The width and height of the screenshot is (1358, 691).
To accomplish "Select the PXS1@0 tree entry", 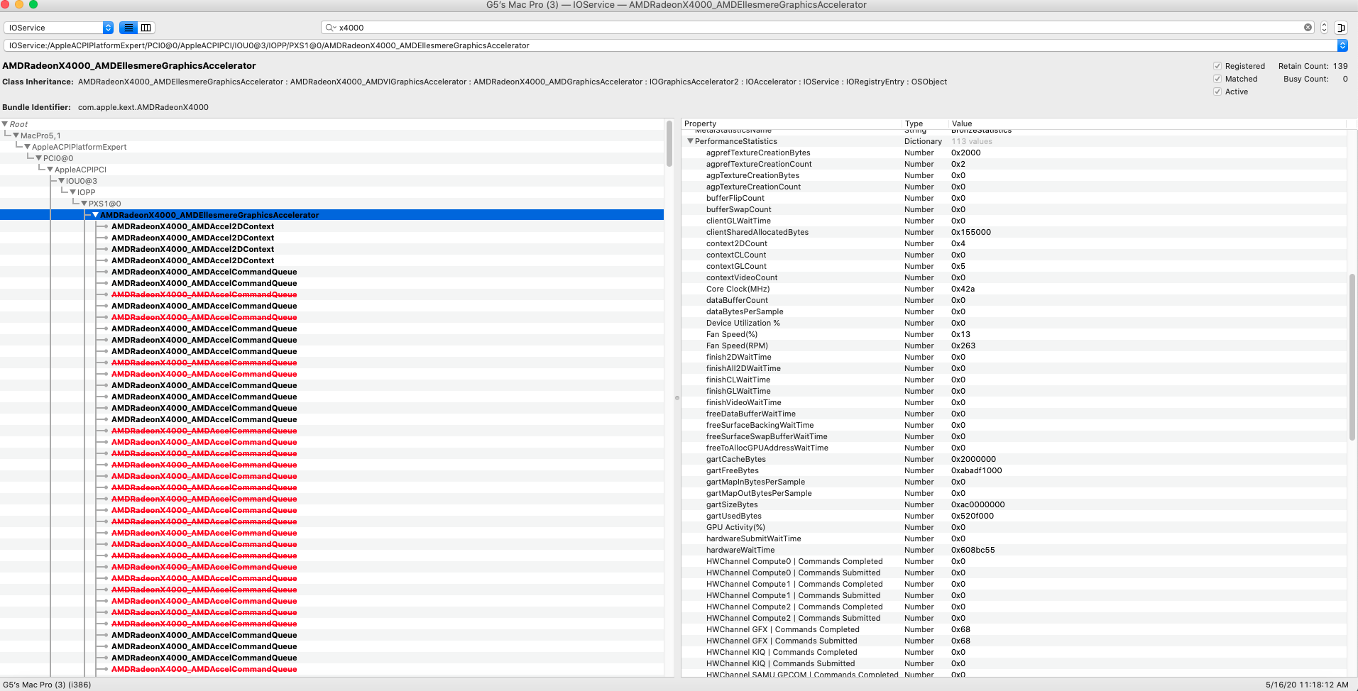I will tap(104, 204).
